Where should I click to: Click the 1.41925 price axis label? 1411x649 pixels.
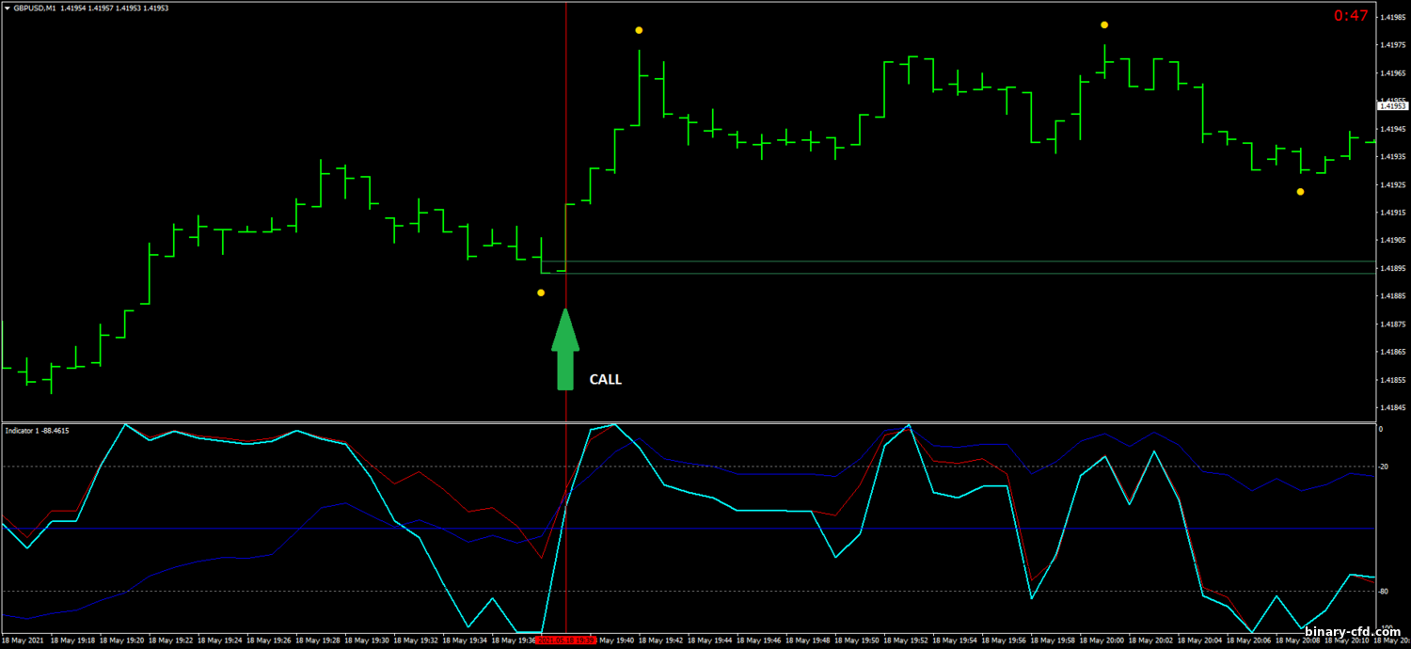[x=1394, y=184]
